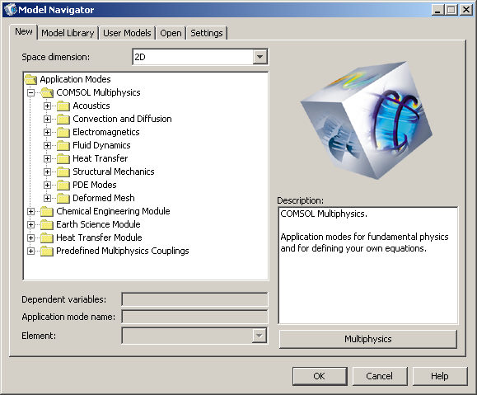Collapse the COMSOL Multiphysics tree node

[x=30, y=92]
